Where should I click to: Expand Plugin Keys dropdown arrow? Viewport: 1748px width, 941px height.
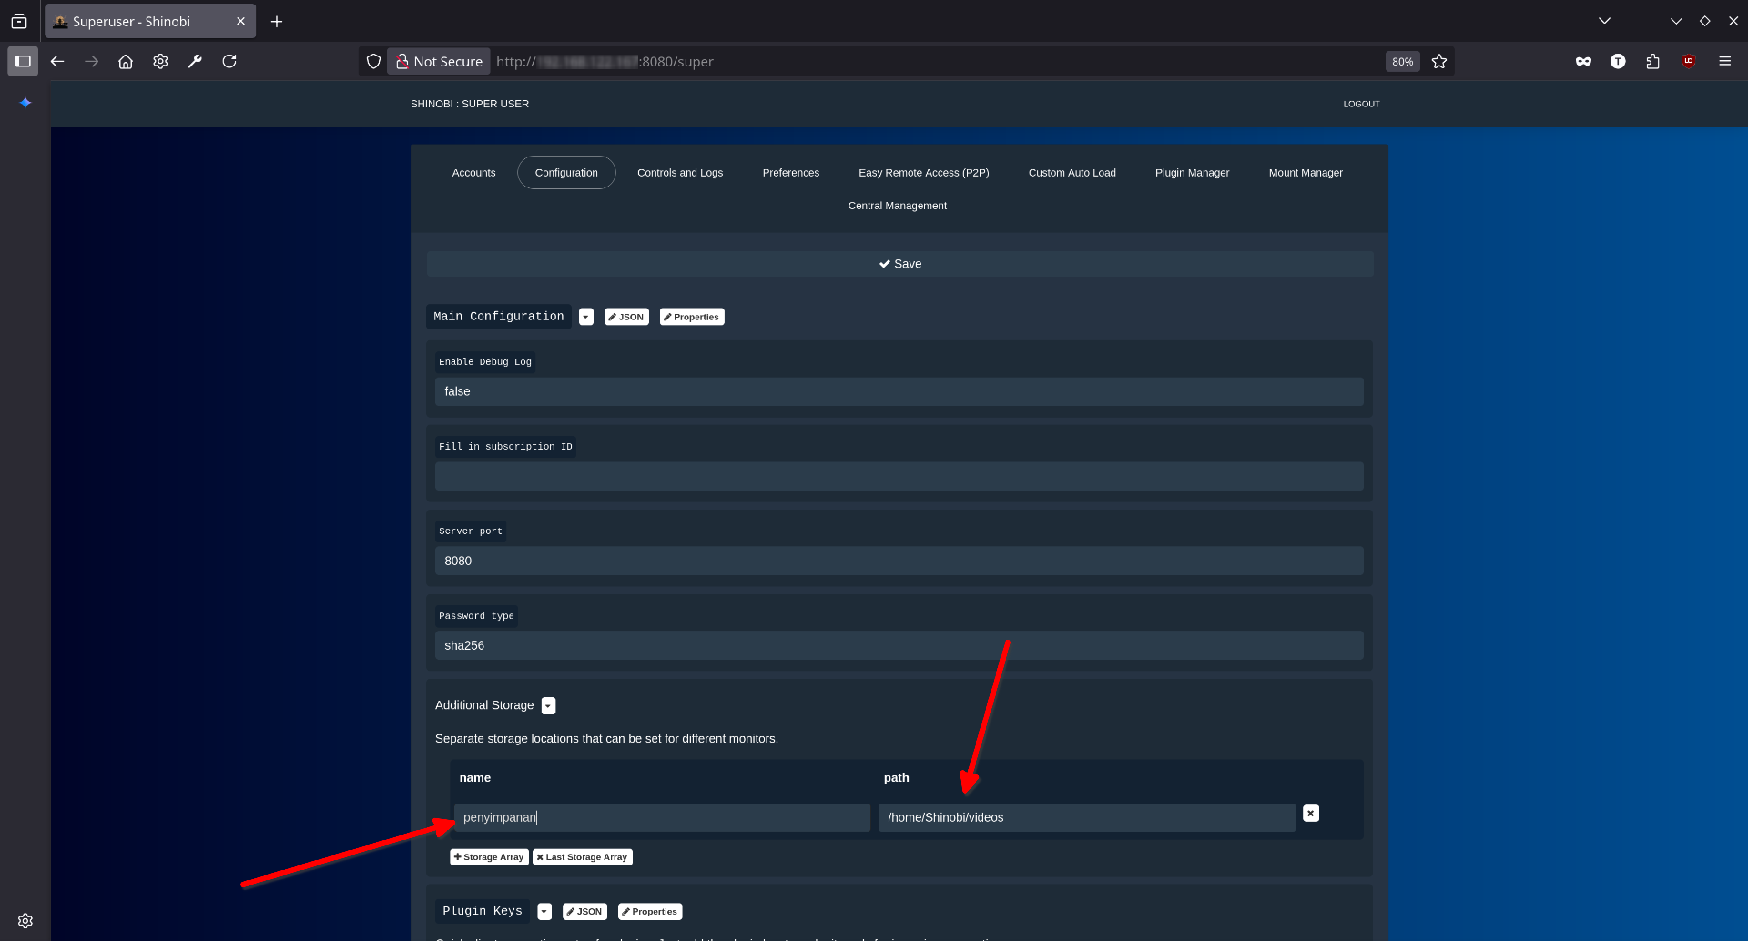click(x=544, y=911)
